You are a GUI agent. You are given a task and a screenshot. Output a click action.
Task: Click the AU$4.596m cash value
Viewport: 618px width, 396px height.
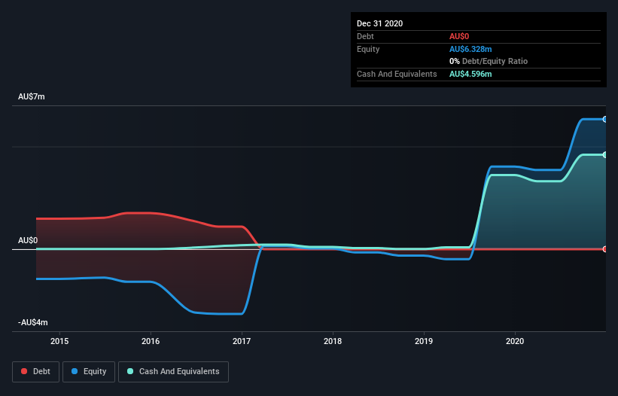[470, 74]
